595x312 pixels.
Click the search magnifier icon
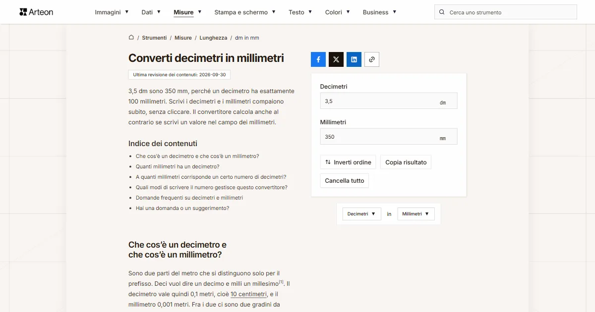click(x=442, y=12)
